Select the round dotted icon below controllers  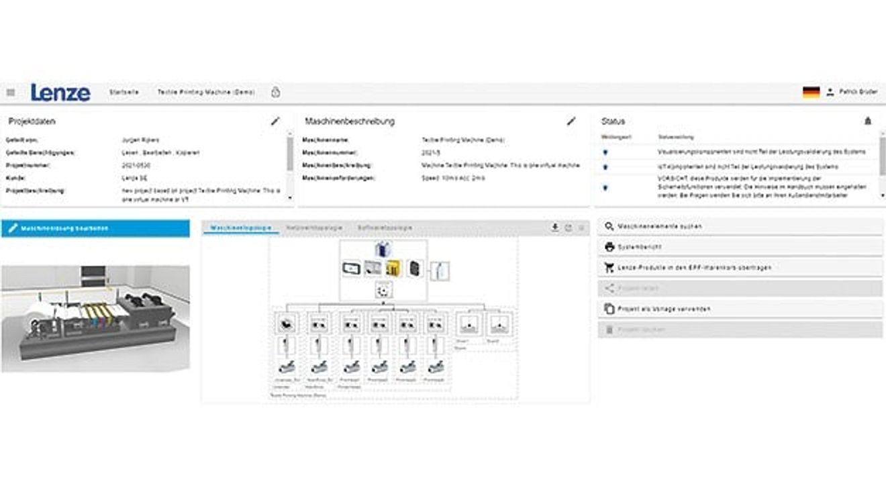[383, 290]
